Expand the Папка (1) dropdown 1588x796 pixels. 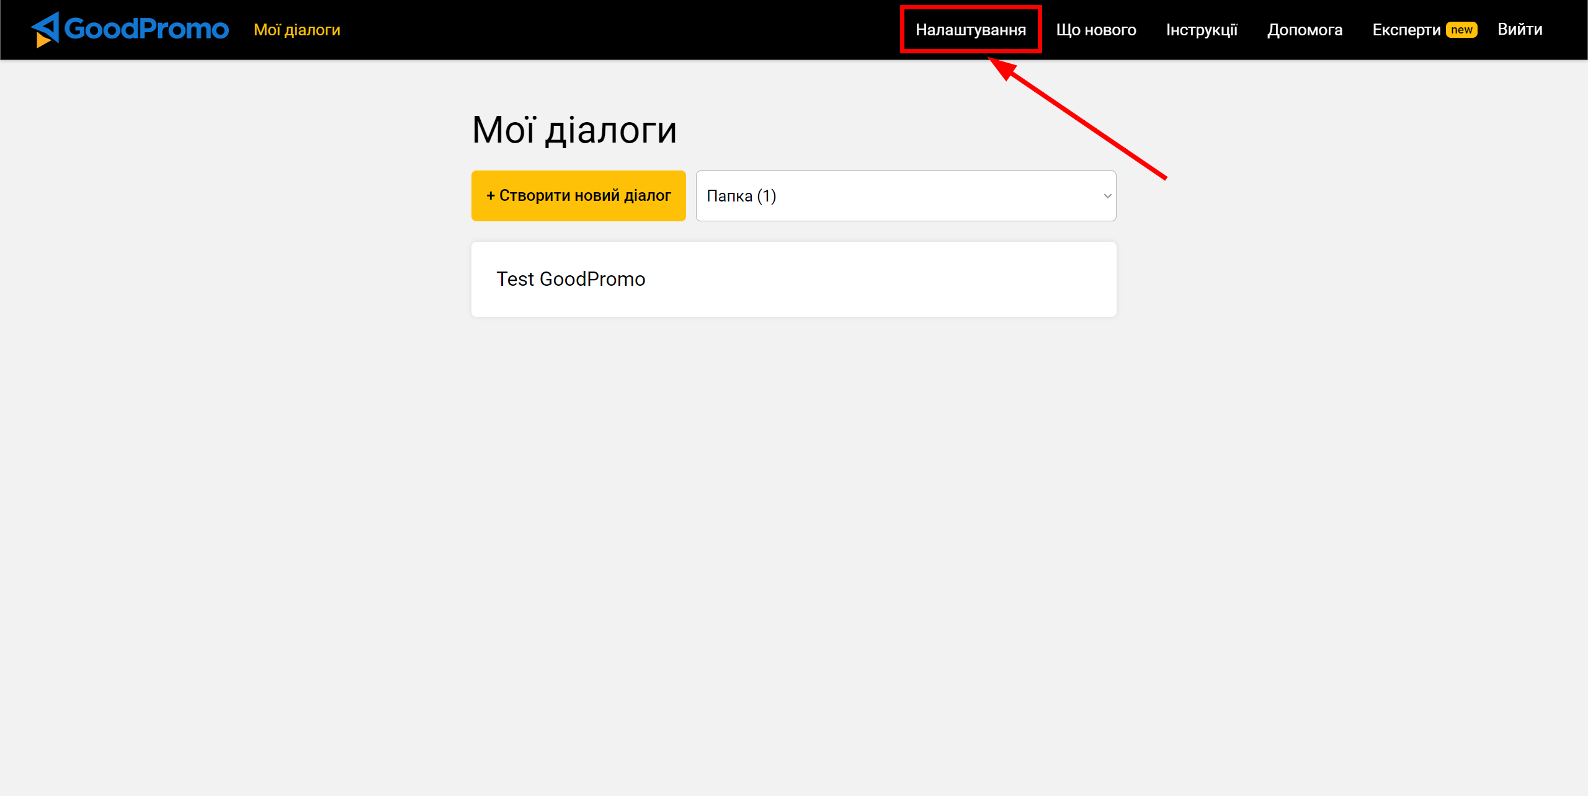906,196
